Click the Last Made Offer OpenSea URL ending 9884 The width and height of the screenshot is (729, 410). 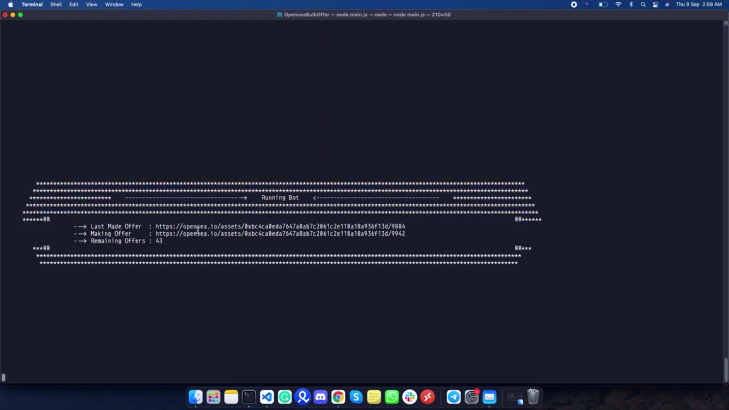click(280, 226)
